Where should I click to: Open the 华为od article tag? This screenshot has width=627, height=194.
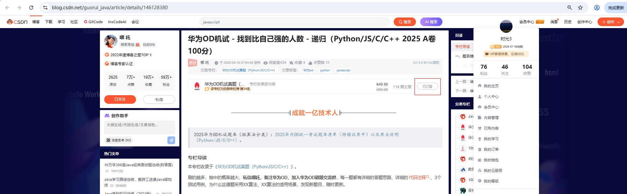pyautogui.click(x=308, y=70)
